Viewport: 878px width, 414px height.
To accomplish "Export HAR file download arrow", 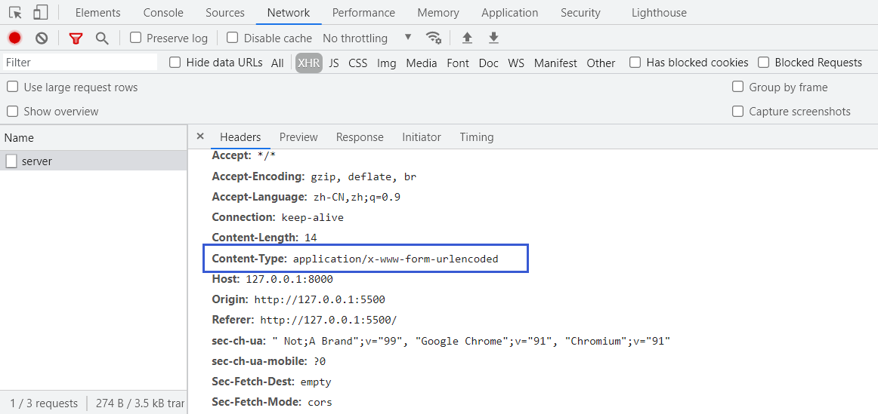I will (x=493, y=38).
